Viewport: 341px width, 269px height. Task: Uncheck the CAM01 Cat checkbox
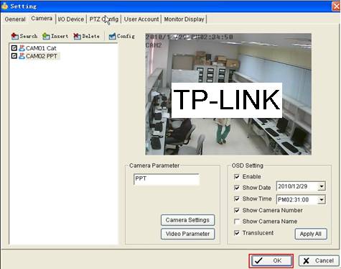tap(14, 48)
